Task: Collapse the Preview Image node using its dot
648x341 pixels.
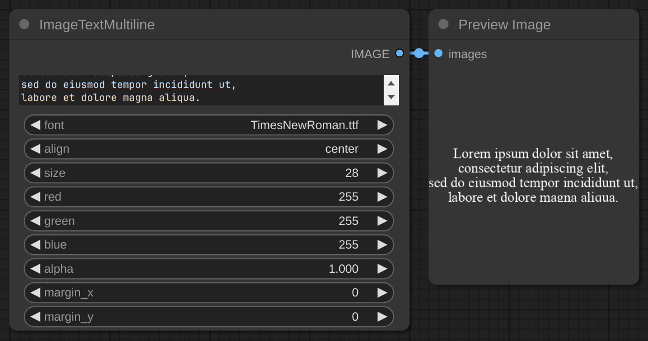Action: pos(443,24)
